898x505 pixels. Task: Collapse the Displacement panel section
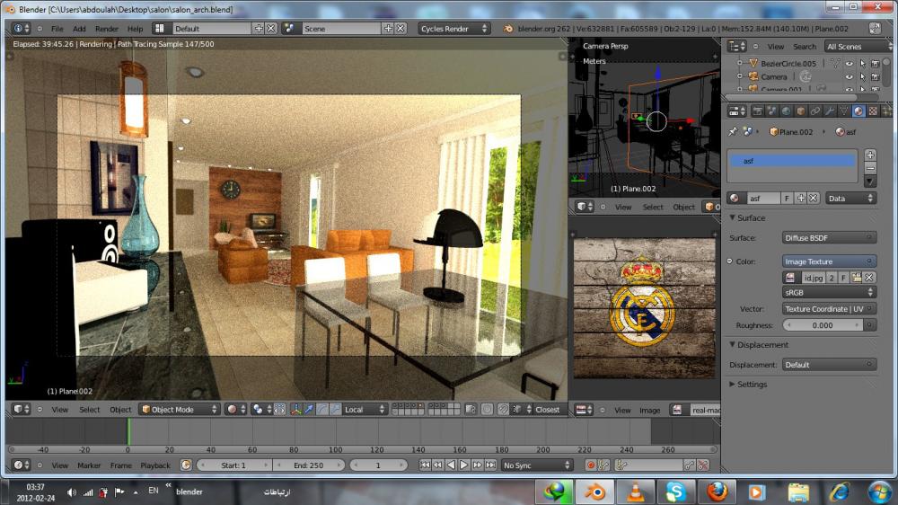732,344
